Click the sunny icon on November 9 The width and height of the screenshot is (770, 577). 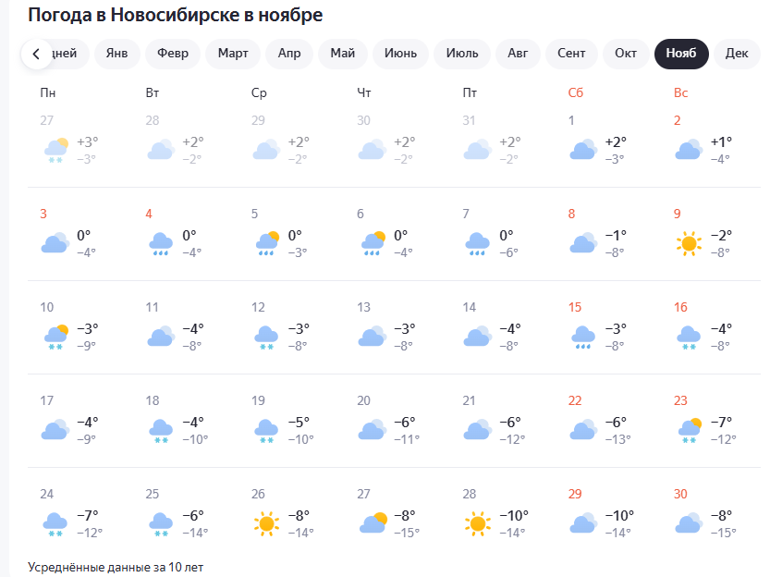click(x=688, y=243)
